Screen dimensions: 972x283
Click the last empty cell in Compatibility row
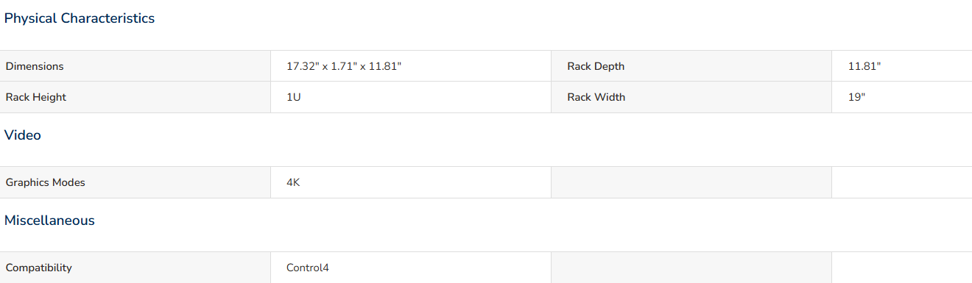click(902, 268)
